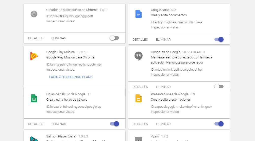The width and height of the screenshot is (255, 141).
Task: Click the Salmon Player app icon
Action: [x=34, y=139]
